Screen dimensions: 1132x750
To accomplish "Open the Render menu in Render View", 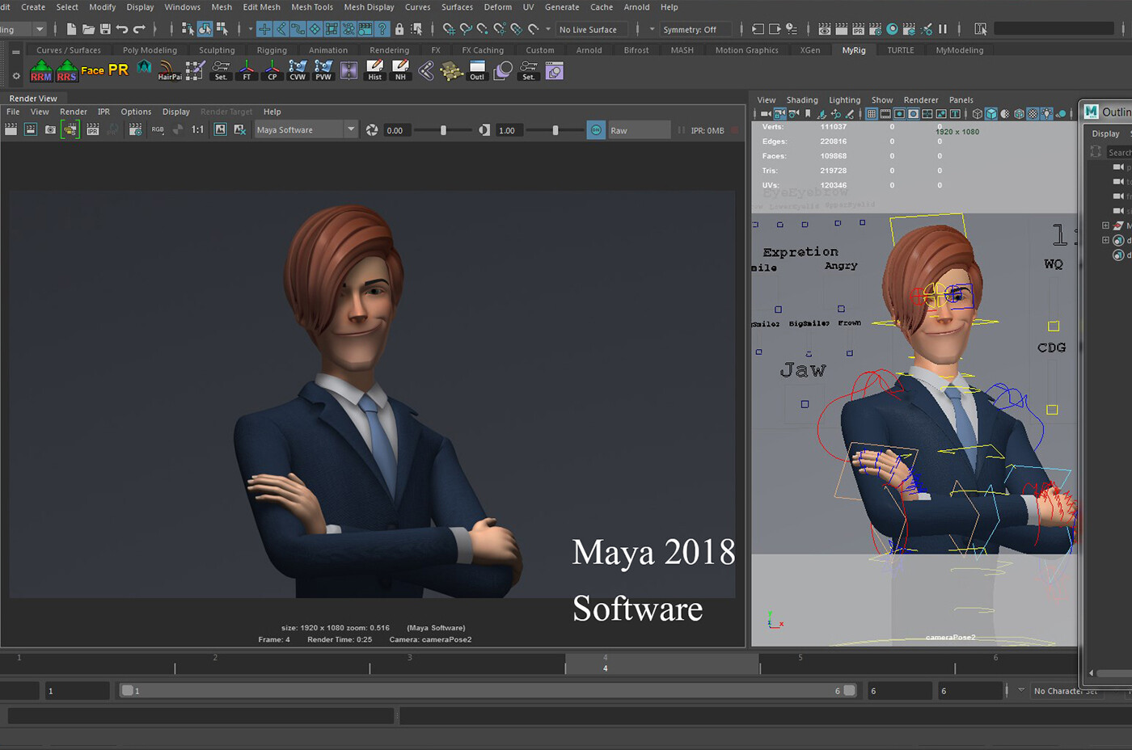I will 74,112.
